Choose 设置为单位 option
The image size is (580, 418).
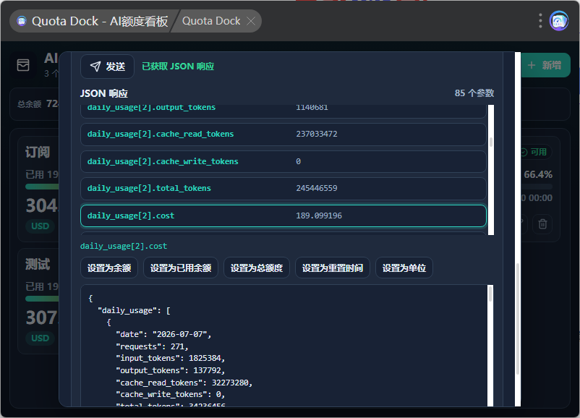point(404,268)
